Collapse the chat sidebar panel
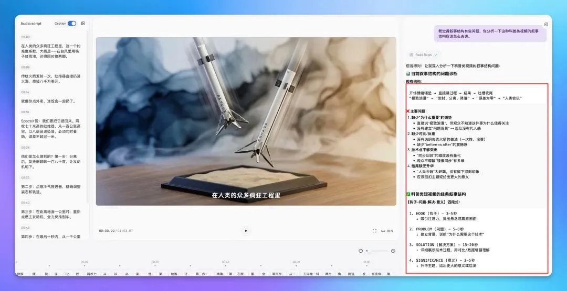This screenshot has width=567, height=291. (x=546, y=25)
